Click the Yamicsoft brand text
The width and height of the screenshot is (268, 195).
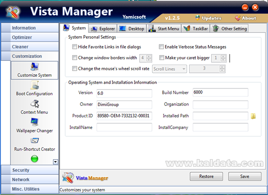point(134,17)
